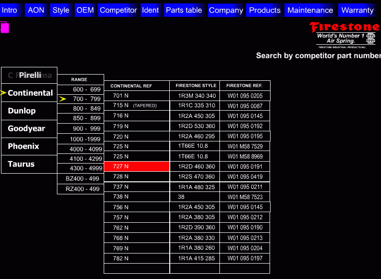Click the CONTINENTAL REF column header

(137, 86)
